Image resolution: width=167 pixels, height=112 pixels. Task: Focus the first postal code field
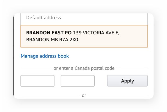pos(37,81)
